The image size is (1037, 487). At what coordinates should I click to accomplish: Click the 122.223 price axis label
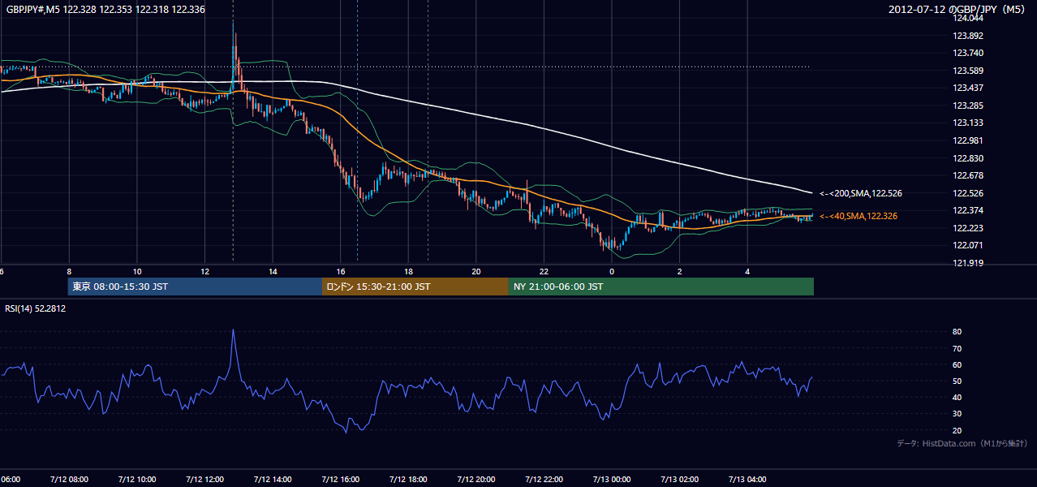click(x=968, y=228)
